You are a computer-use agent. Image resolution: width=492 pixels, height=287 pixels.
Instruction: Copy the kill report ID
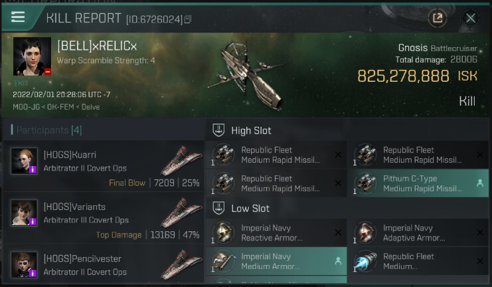[x=188, y=19]
